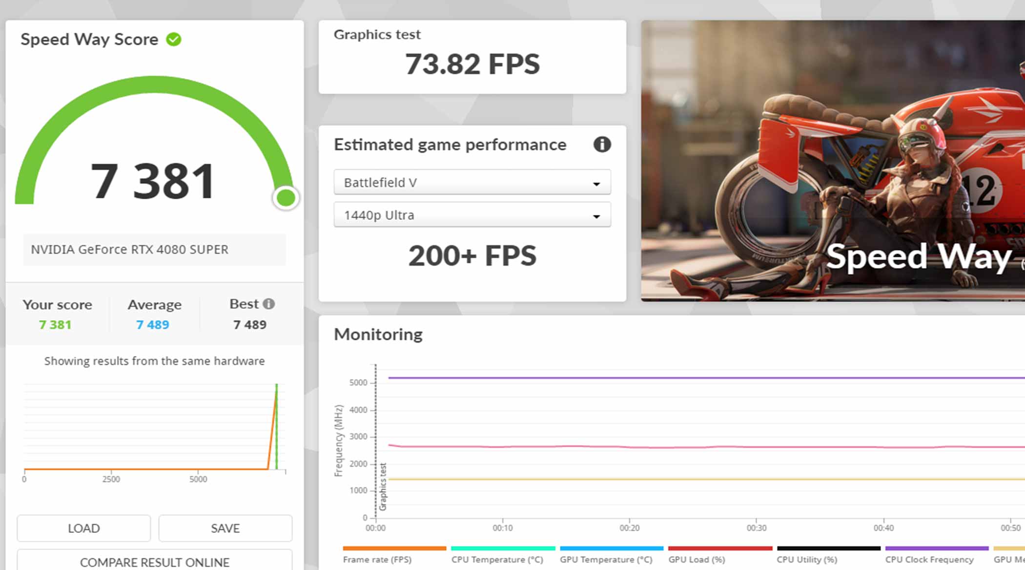Screen dimensions: 1025x570
Task: Click the yellow line in the Monitoring graph
Action: point(706,479)
